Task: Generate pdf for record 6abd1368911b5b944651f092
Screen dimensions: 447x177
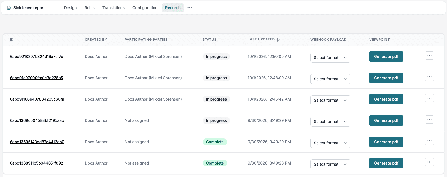Action: (x=386, y=163)
